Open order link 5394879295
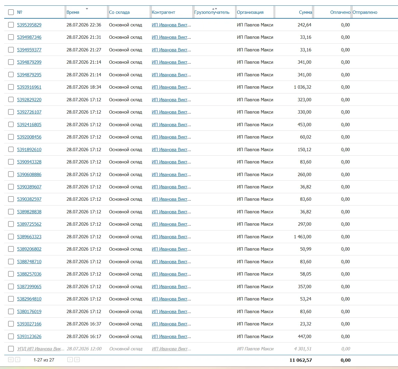The width and height of the screenshot is (398, 369). coord(29,75)
